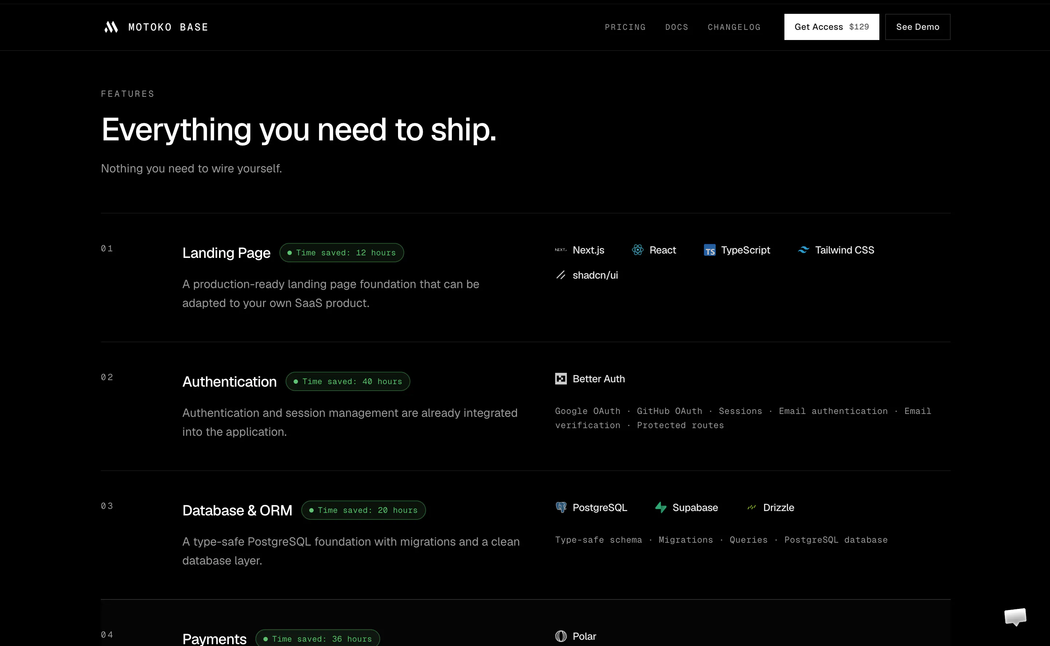Click the shadcn/ui slash icon
This screenshot has height=646, width=1050.
click(x=561, y=275)
